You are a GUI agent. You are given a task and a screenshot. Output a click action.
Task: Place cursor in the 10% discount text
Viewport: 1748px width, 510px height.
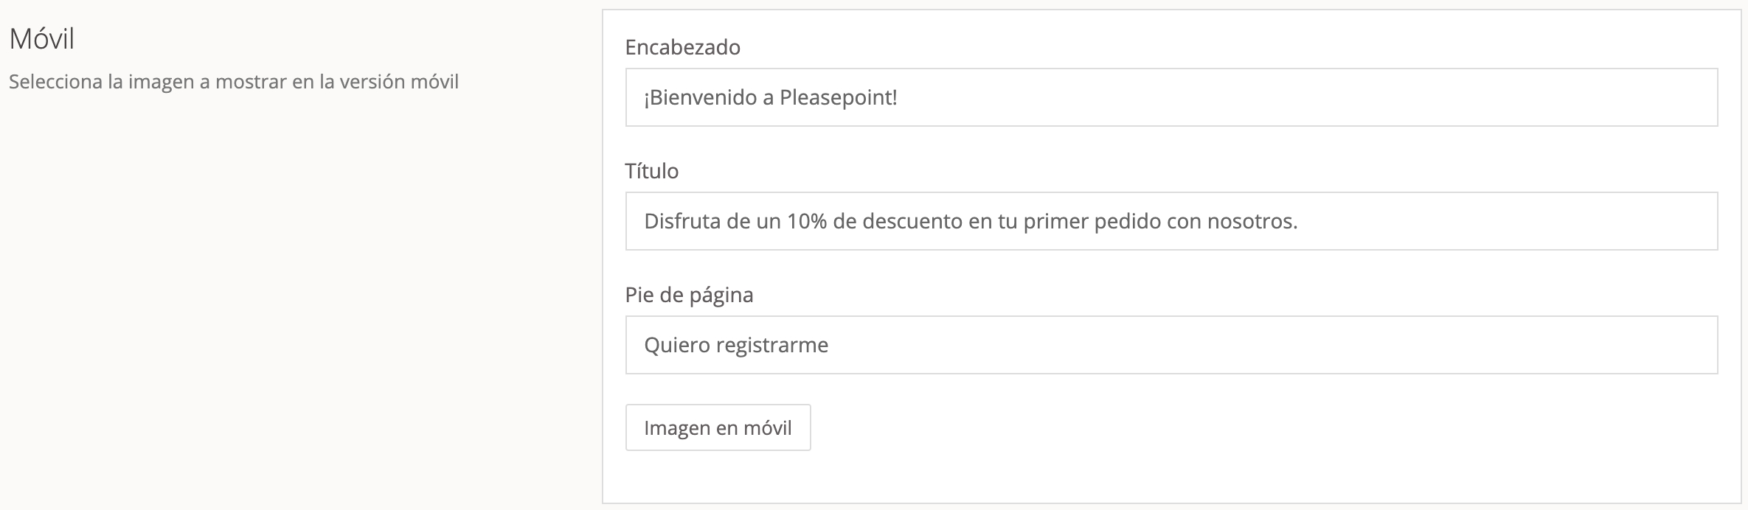click(x=806, y=221)
